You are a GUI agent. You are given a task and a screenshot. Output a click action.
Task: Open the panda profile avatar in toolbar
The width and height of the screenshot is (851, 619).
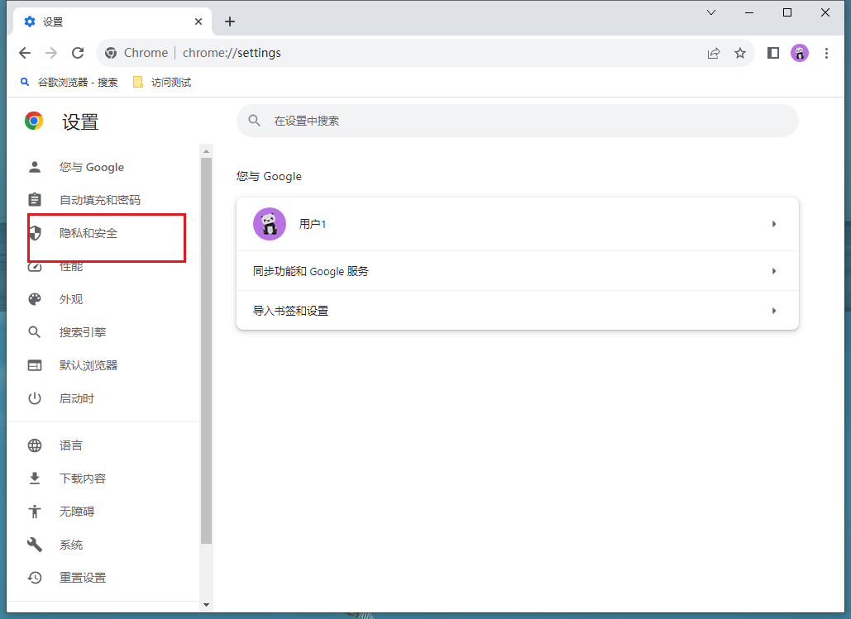pos(800,53)
